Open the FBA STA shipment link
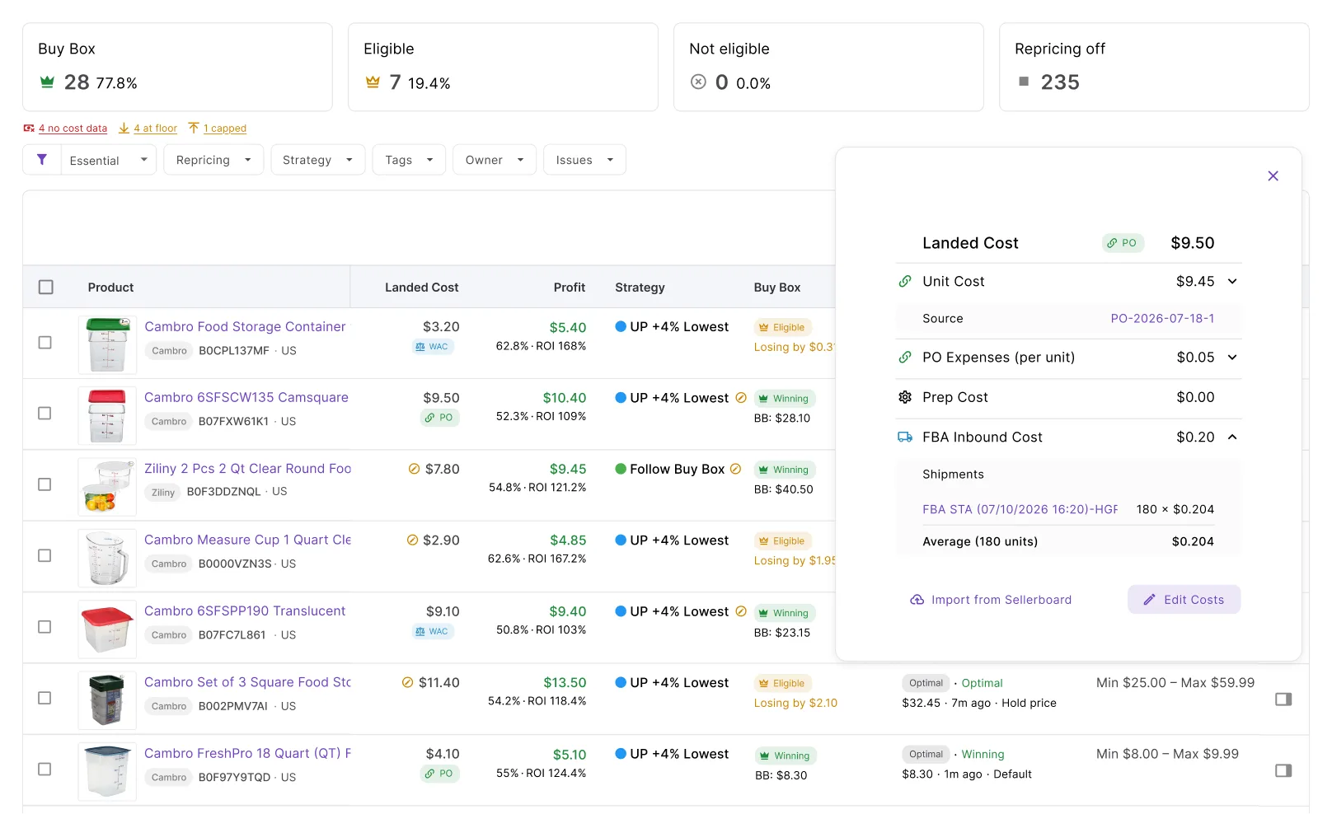Screen dimensions: 1332x814 [1020, 510]
